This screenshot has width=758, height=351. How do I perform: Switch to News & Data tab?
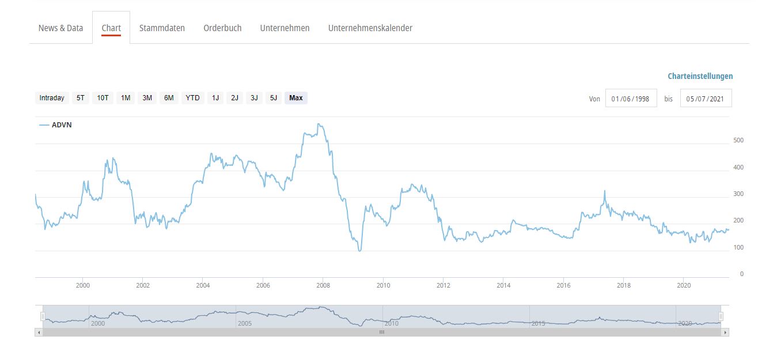click(x=60, y=28)
